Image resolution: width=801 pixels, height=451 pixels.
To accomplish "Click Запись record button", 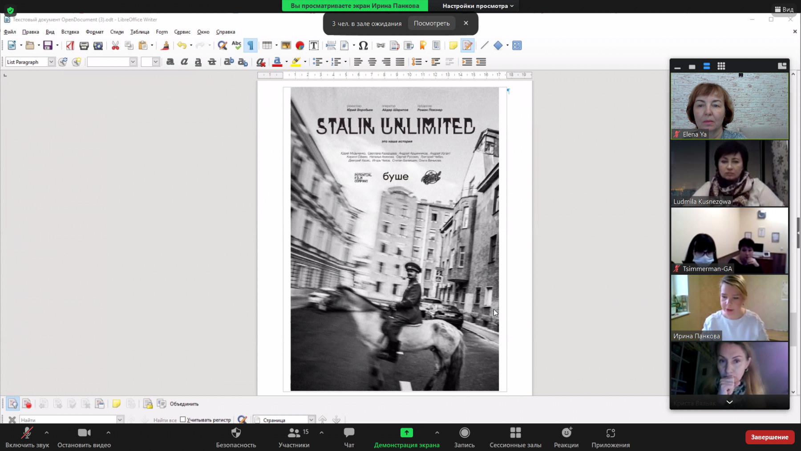I will [x=465, y=437].
